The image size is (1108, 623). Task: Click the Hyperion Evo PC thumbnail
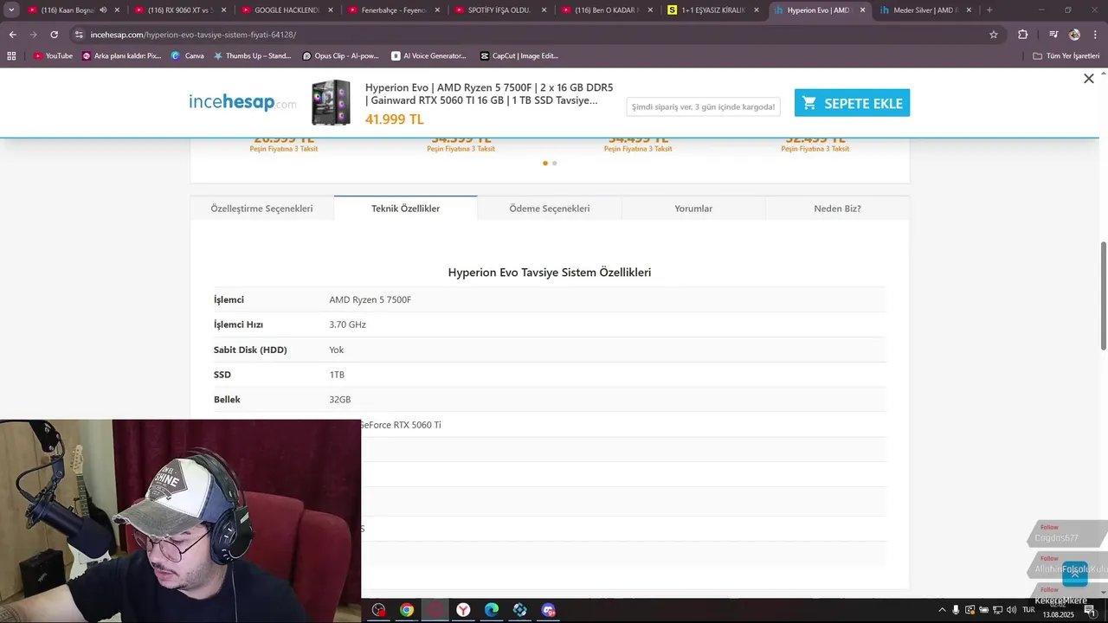pyautogui.click(x=332, y=102)
